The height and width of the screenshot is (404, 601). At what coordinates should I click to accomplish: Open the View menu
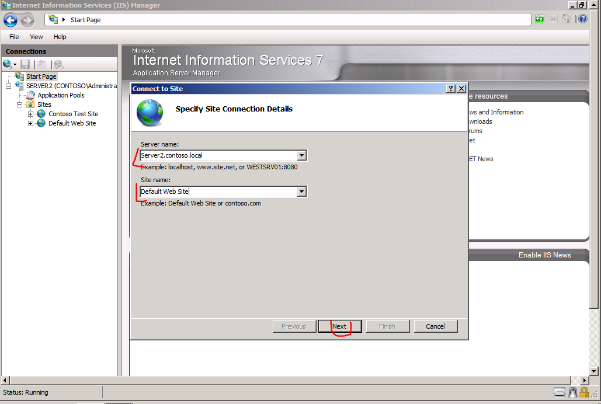click(x=36, y=37)
